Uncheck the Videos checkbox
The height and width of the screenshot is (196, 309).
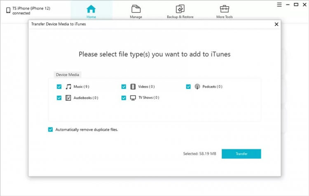click(x=124, y=87)
